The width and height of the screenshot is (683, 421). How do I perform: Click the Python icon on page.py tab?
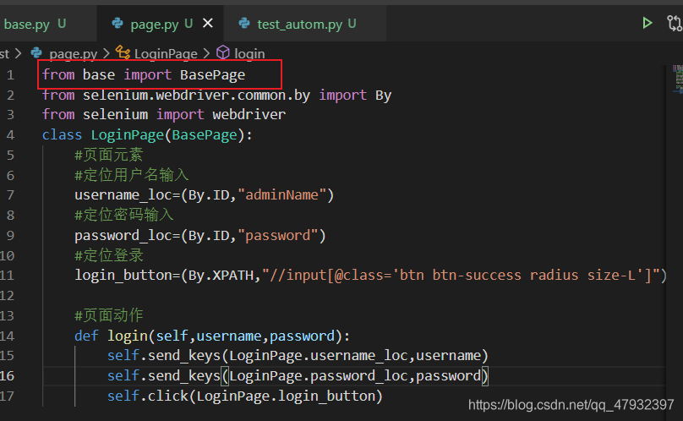pyautogui.click(x=117, y=23)
